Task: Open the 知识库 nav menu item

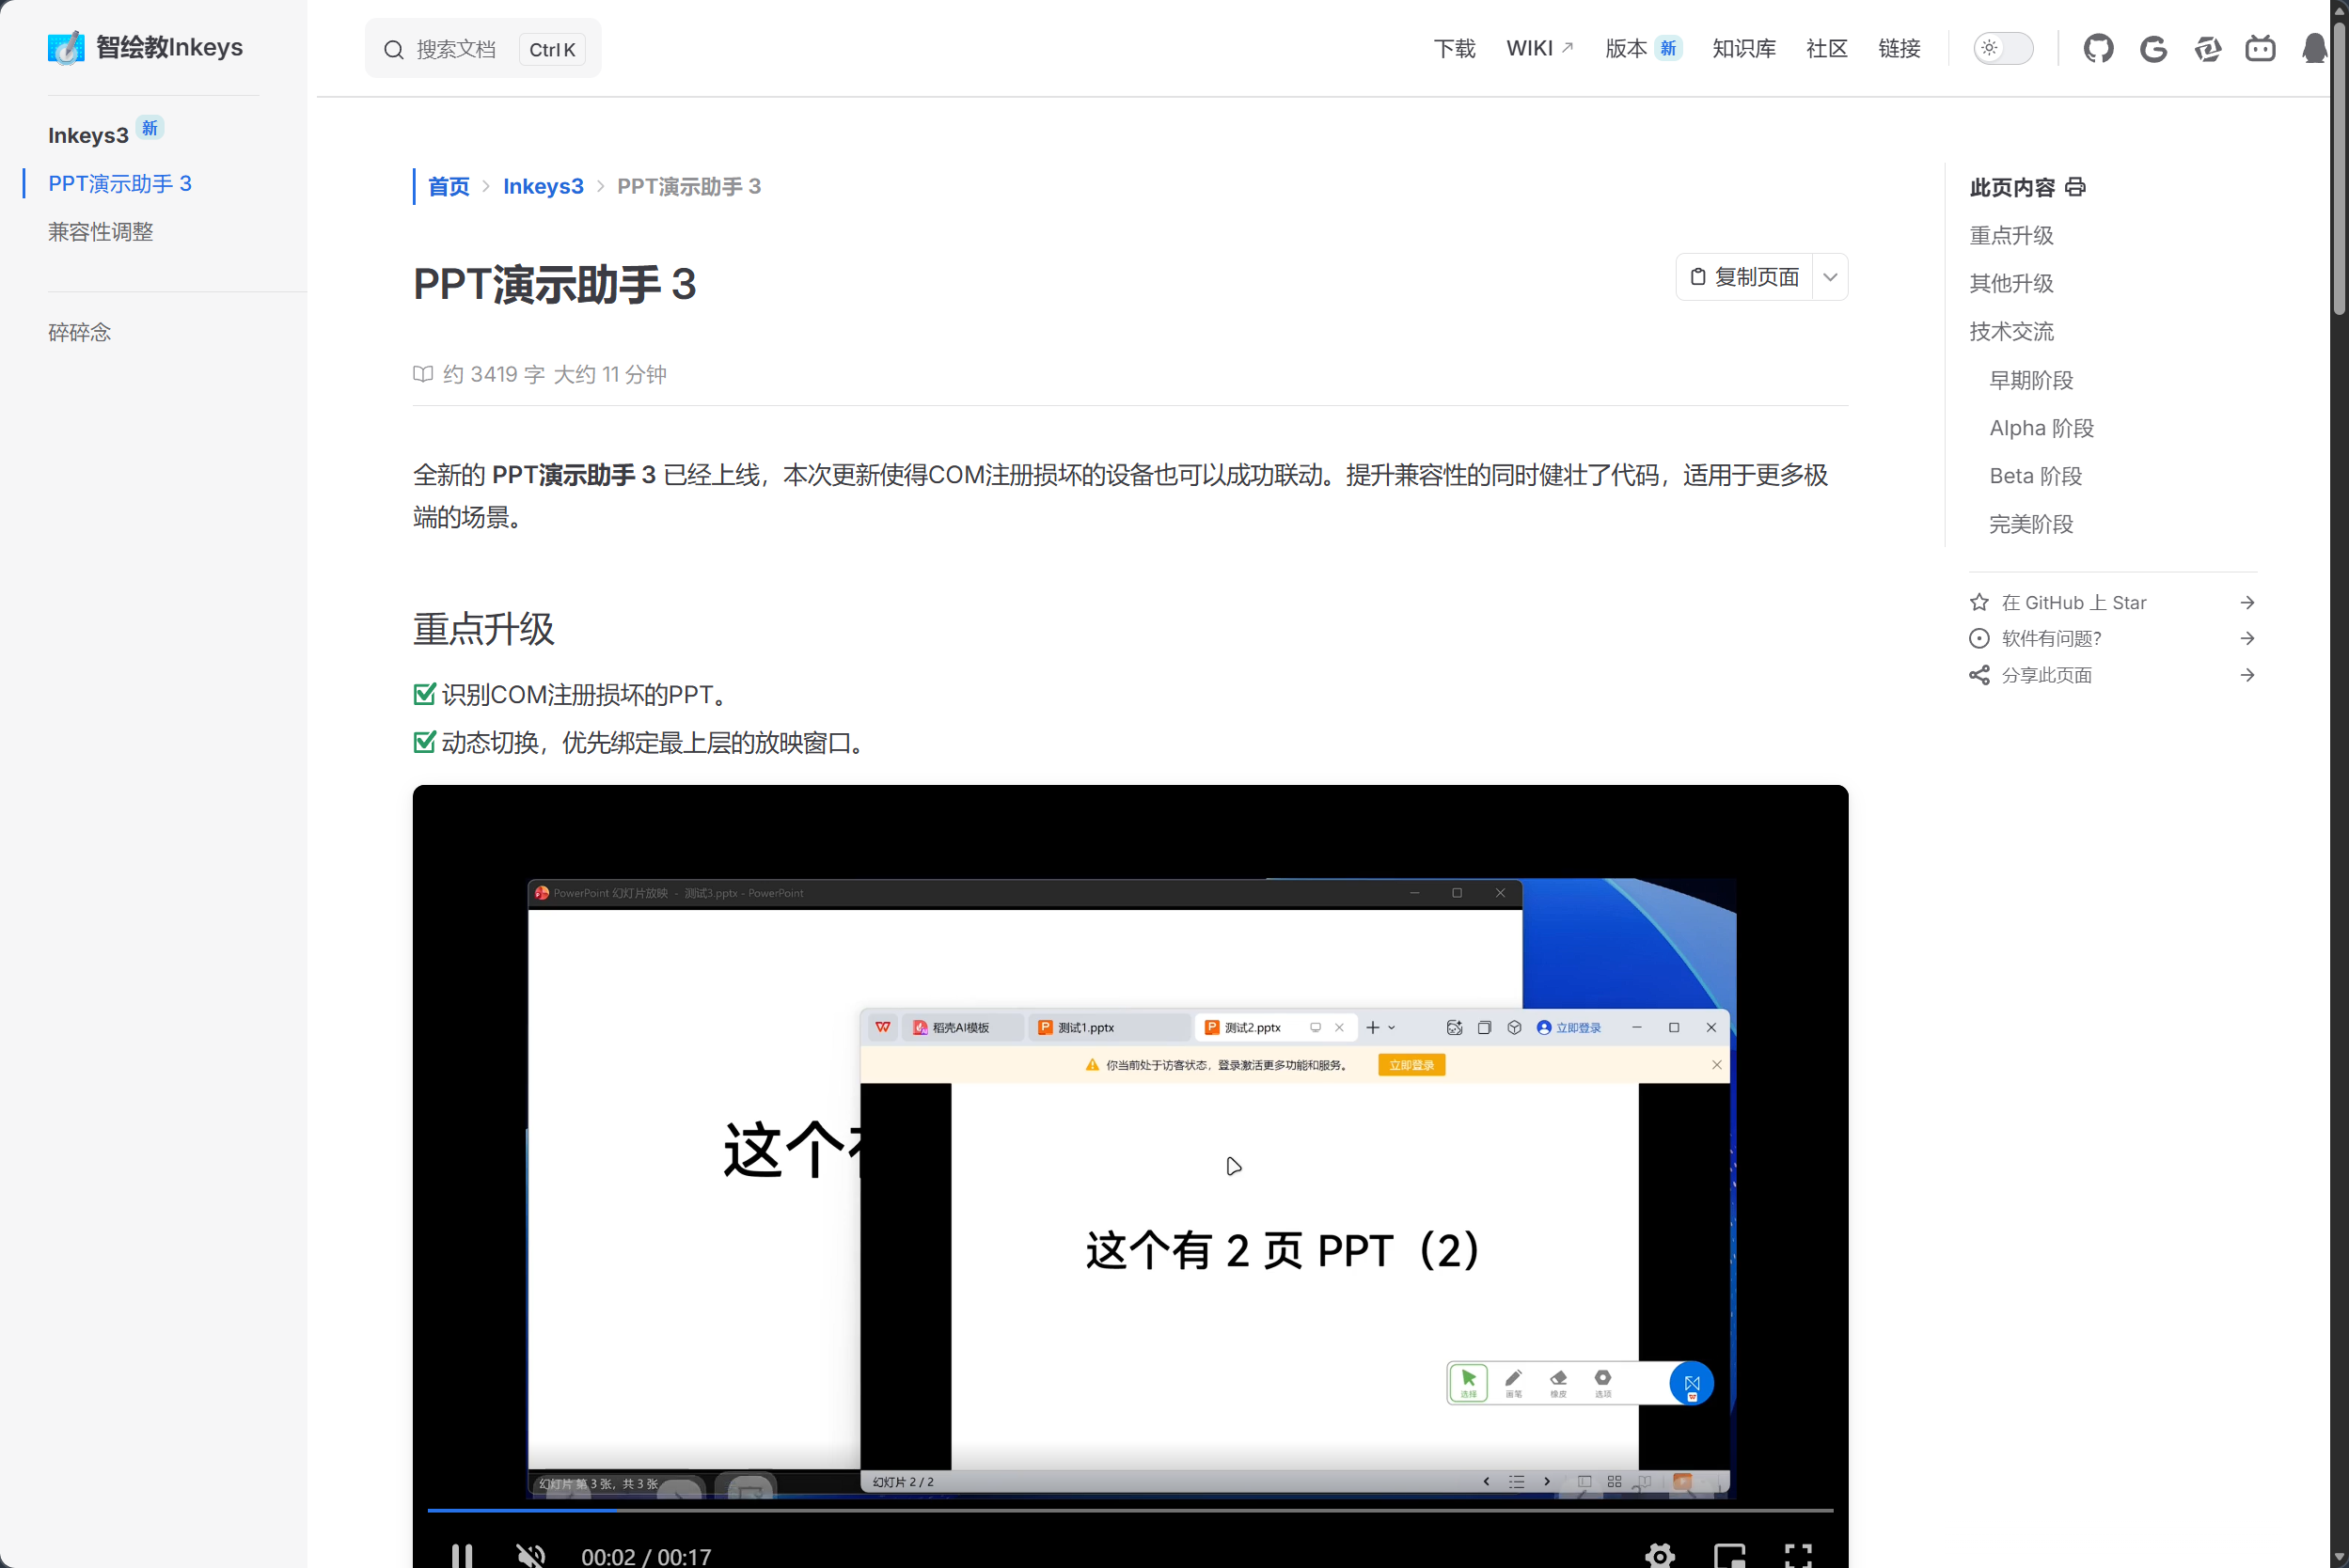Action: coord(1743,48)
